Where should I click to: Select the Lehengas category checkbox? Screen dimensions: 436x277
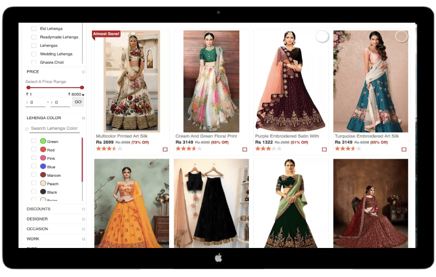click(34, 45)
